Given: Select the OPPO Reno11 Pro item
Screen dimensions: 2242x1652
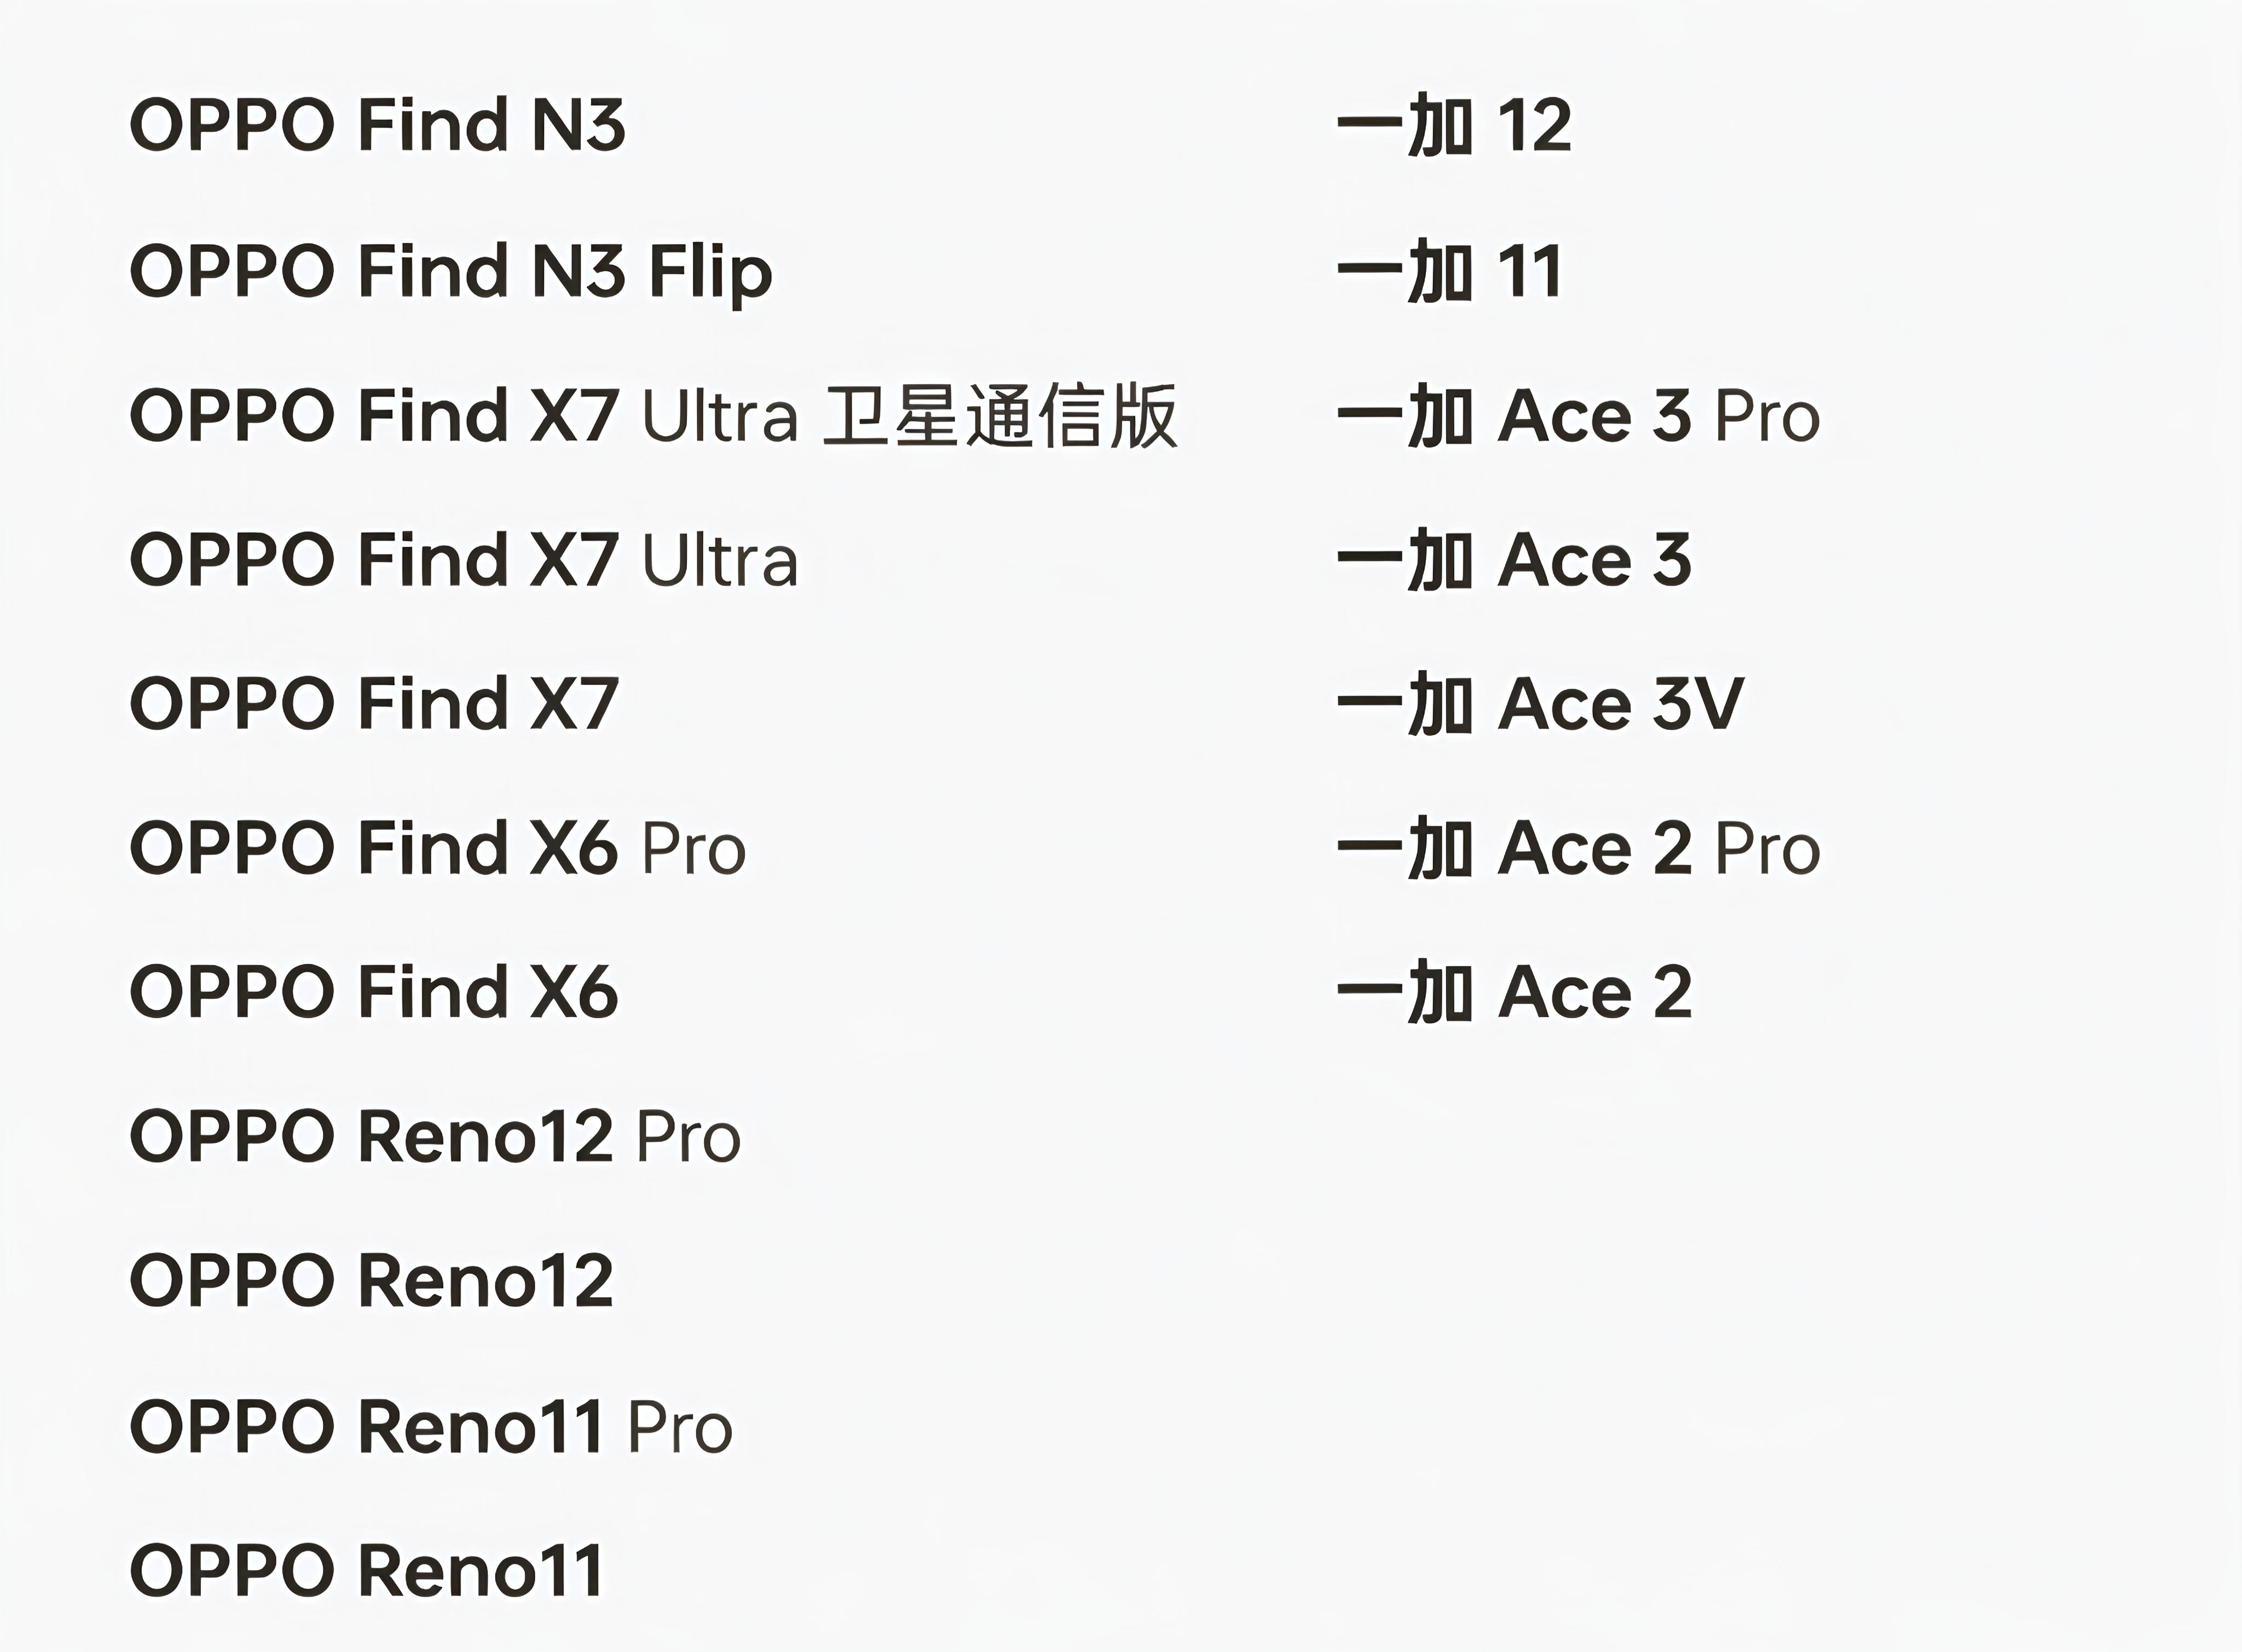Looking at the screenshot, I should [431, 1427].
